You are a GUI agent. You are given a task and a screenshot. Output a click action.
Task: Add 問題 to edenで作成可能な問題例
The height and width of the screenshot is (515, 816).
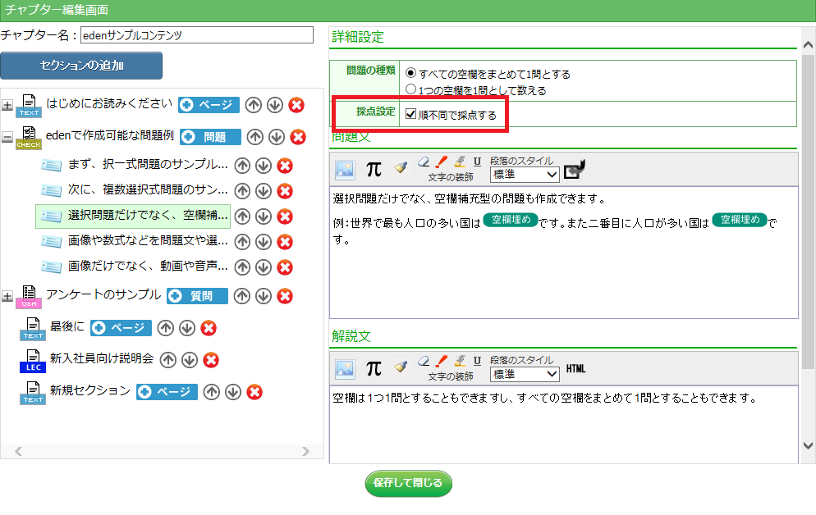point(210,137)
